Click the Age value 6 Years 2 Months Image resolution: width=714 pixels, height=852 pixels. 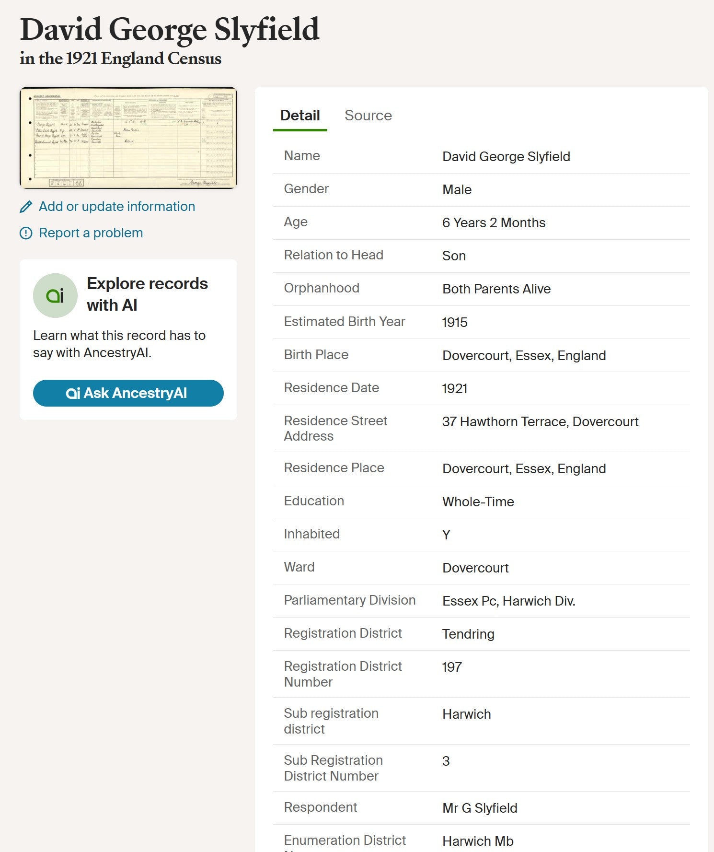tap(494, 223)
